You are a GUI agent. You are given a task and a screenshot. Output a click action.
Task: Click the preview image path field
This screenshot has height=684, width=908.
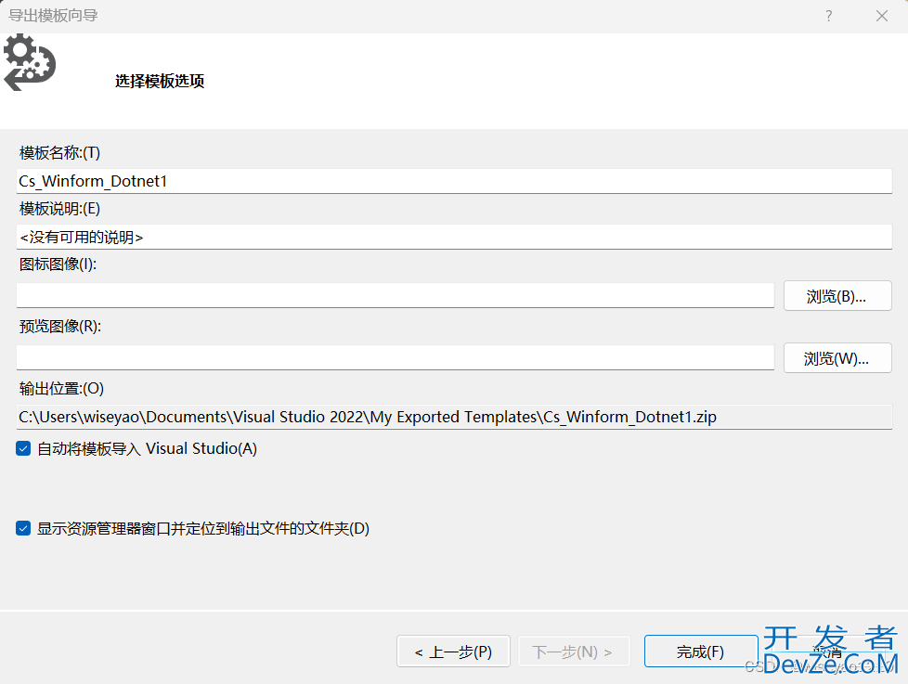395,357
